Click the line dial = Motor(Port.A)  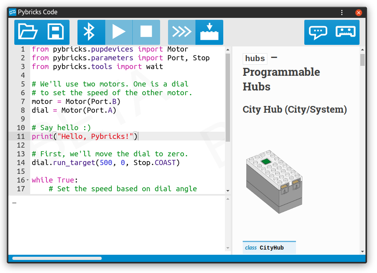pos(74,110)
